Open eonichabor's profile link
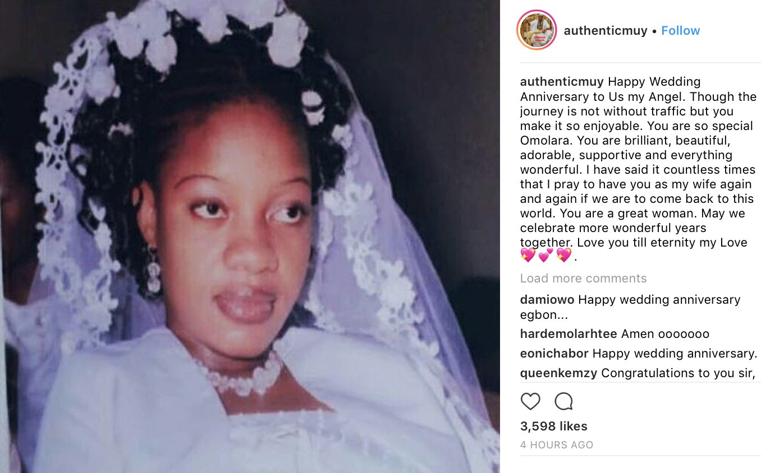 (x=554, y=354)
